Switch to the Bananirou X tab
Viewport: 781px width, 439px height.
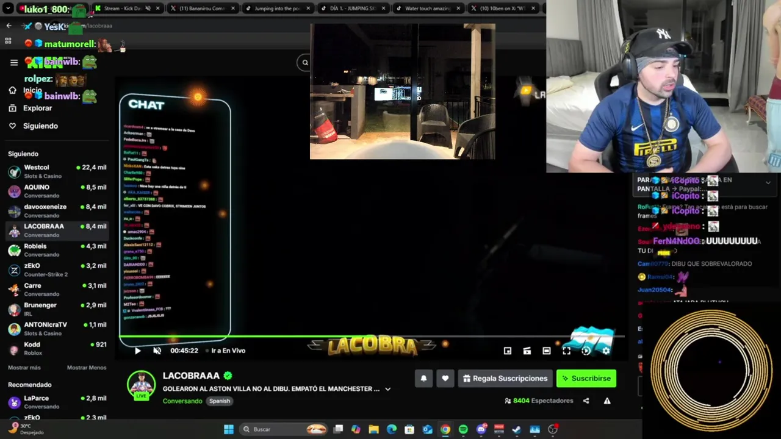pyautogui.click(x=202, y=9)
